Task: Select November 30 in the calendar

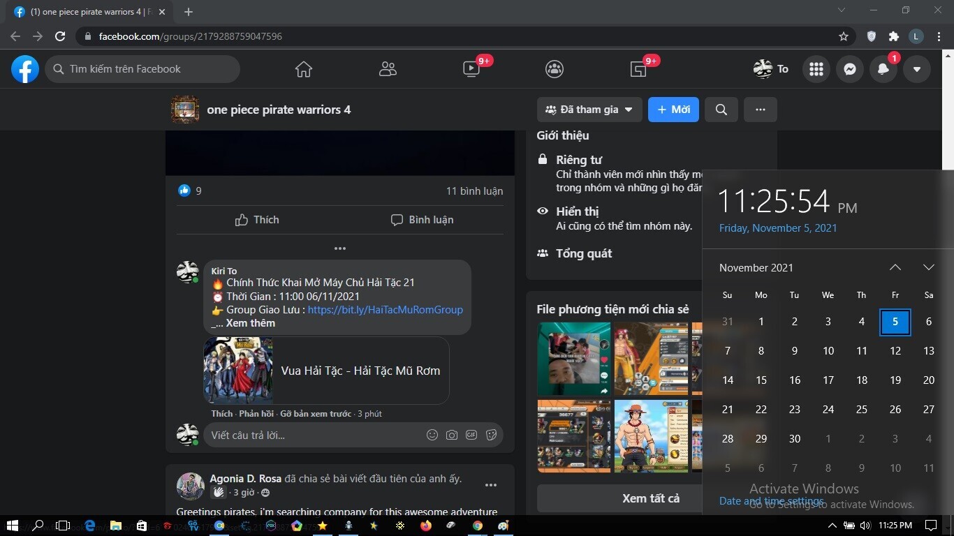Action: [x=795, y=439]
